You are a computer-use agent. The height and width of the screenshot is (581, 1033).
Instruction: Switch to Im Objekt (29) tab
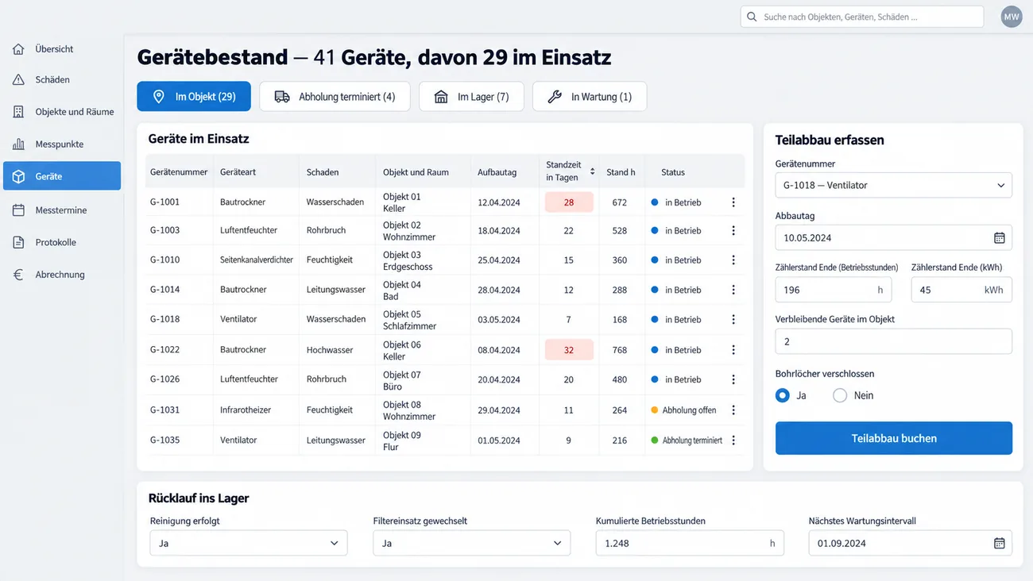(194, 97)
